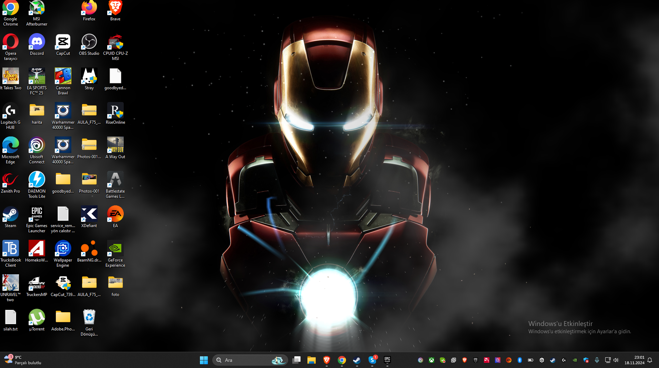Click the Bluetooth tray icon
This screenshot has height=368, width=659.
click(520, 360)
